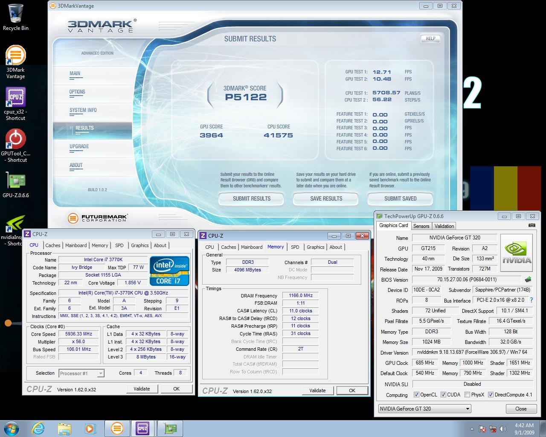Click the volume icon in system tray
This screenshot has height=437, width=546.
pyautogui.click(x=502, y=429)
